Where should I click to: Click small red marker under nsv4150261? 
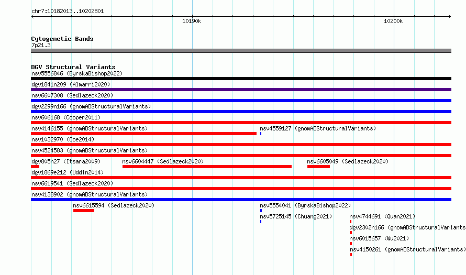(x=351, y=255)
